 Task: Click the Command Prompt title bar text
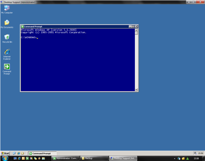(33, 26)
